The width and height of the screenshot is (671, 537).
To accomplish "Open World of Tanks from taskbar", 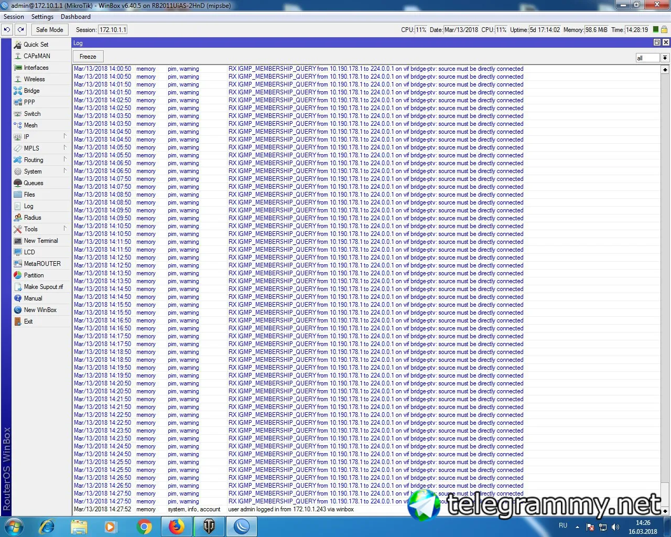I will (x=209, y=526).
